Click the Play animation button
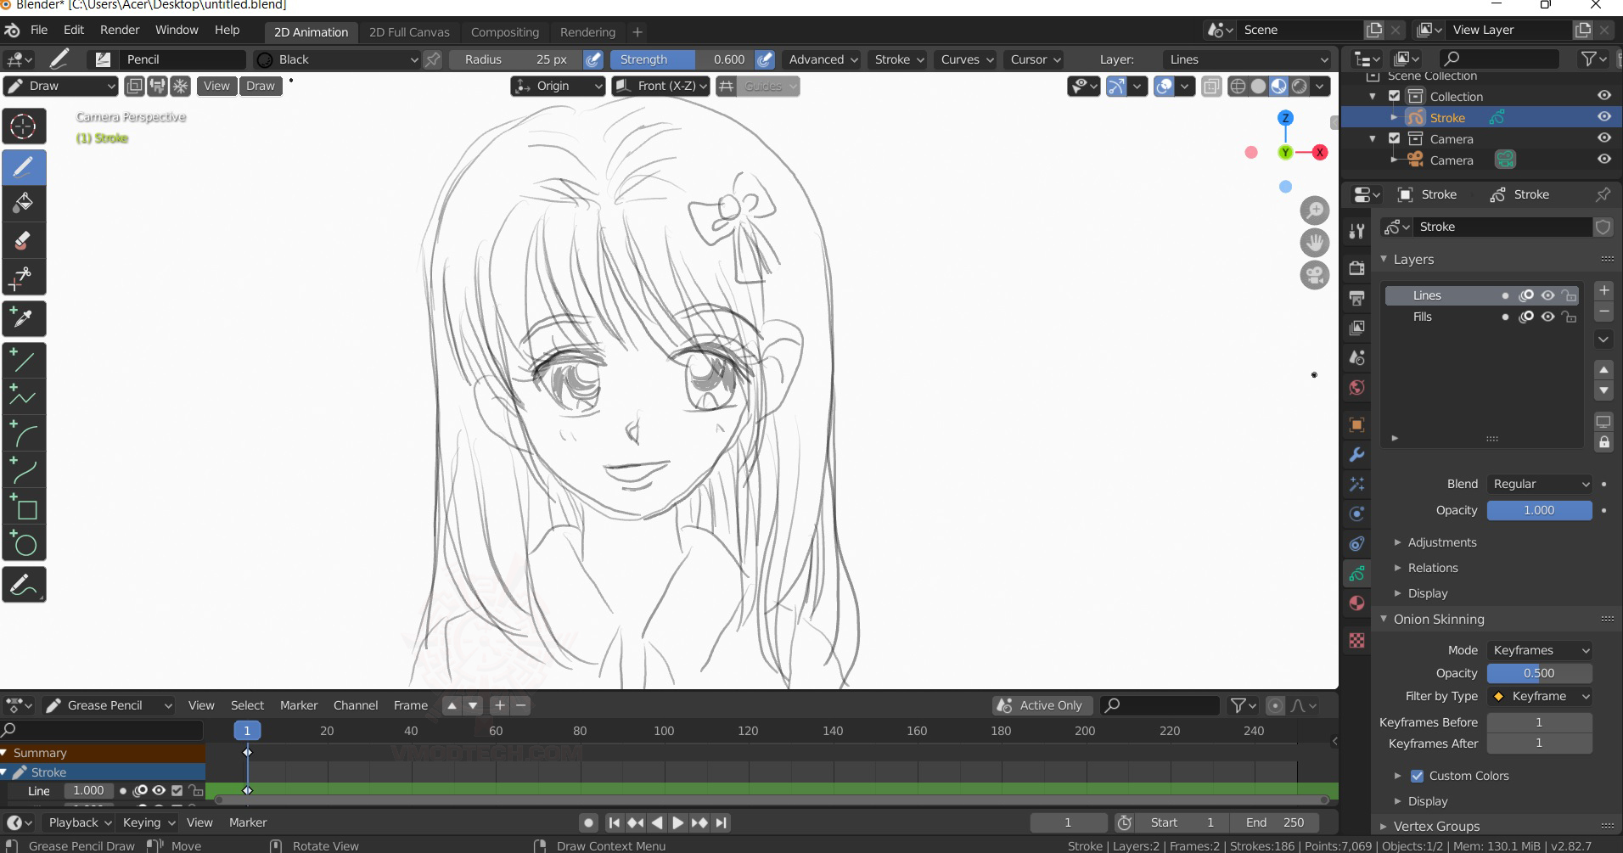The image size is (1623, 853). pos(677,822)
